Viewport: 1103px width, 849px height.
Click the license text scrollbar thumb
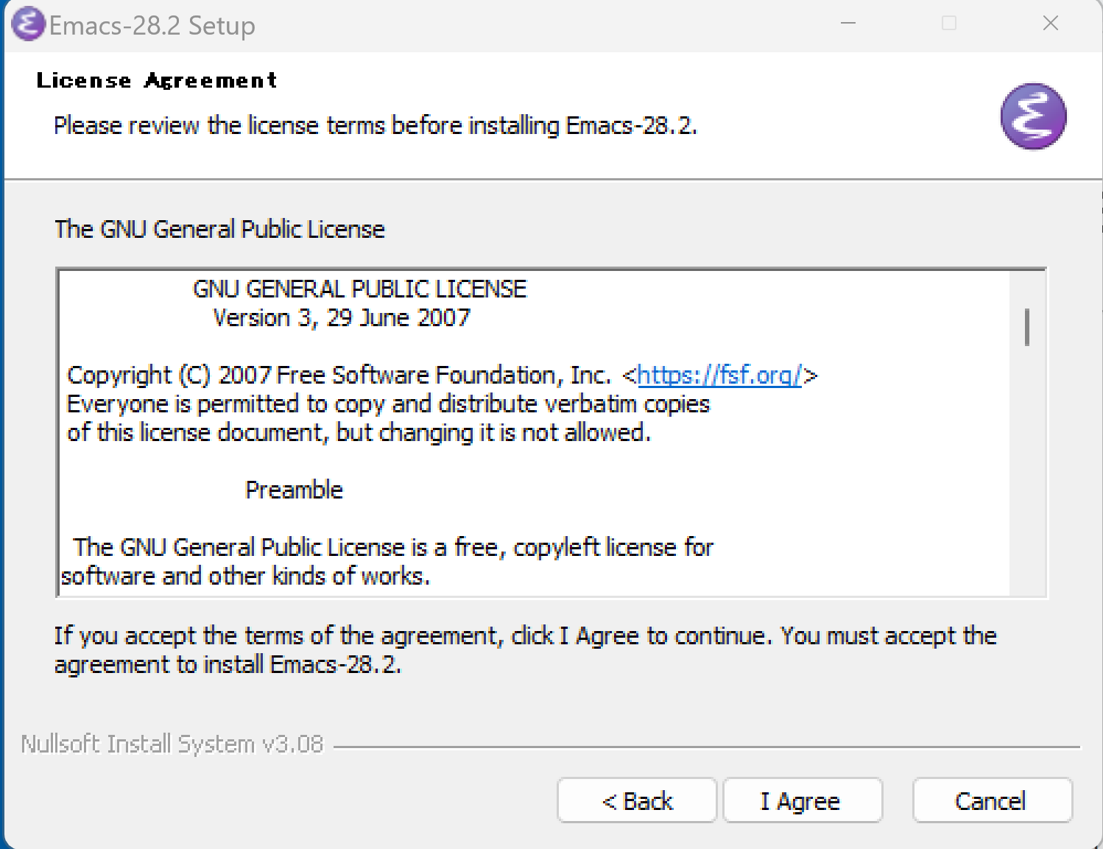[x=1027, y=327]
